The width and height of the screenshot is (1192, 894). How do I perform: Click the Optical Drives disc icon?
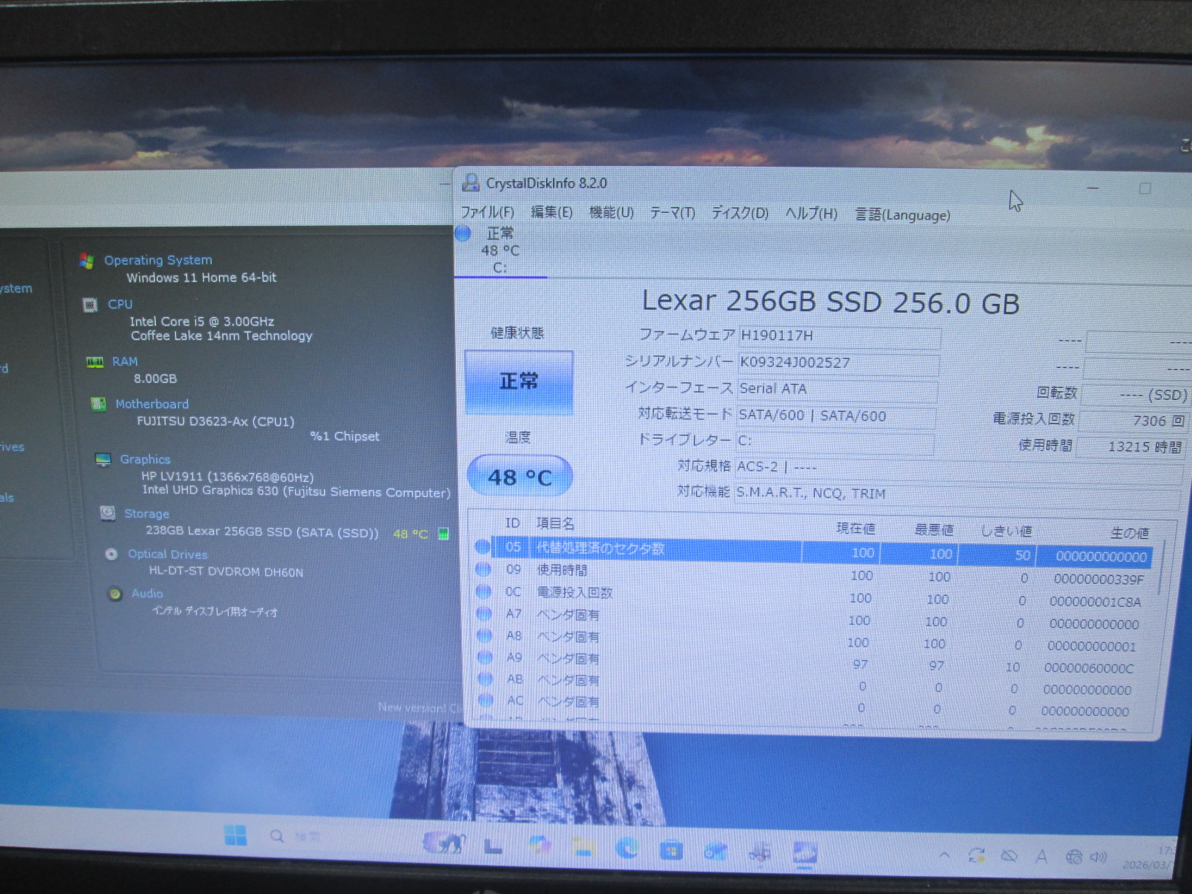click(x=112, y=554)
